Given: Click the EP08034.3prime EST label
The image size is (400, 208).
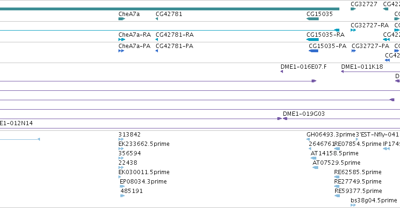Looking at the screenshot, I should pyautogui.click(x=143, y=182).
